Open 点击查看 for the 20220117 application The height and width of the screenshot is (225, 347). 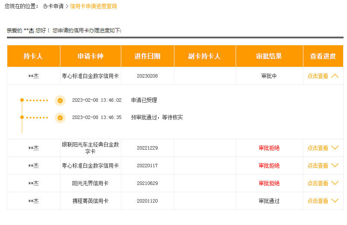pyautogui.click(x=318, y=166)
